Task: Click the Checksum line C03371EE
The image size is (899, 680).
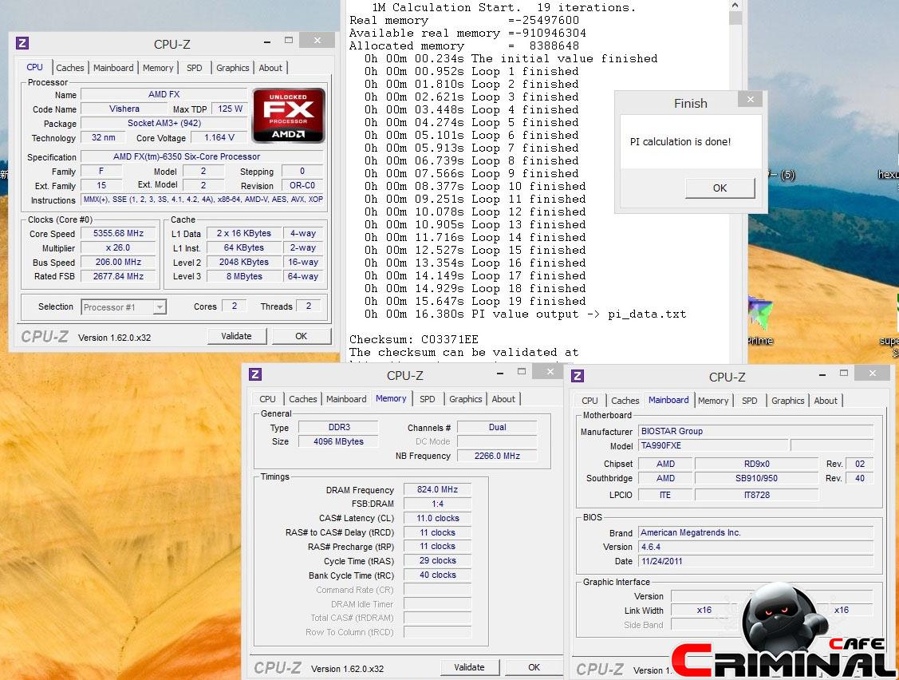Action: (413, 340)
